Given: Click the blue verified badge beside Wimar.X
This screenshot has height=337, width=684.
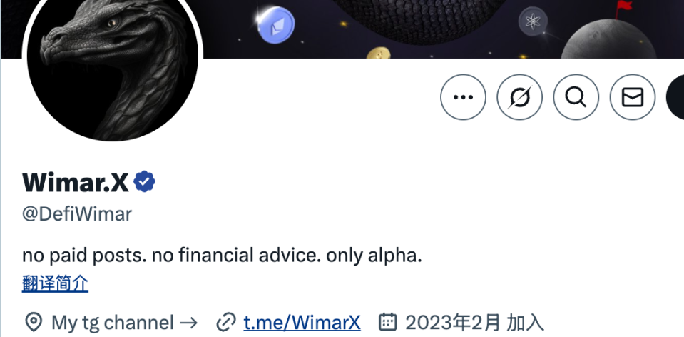Looking at the screenshot, I should [x=144, y=182].
